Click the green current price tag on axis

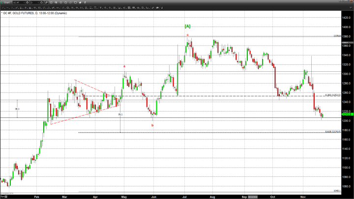tap(348, 114)
